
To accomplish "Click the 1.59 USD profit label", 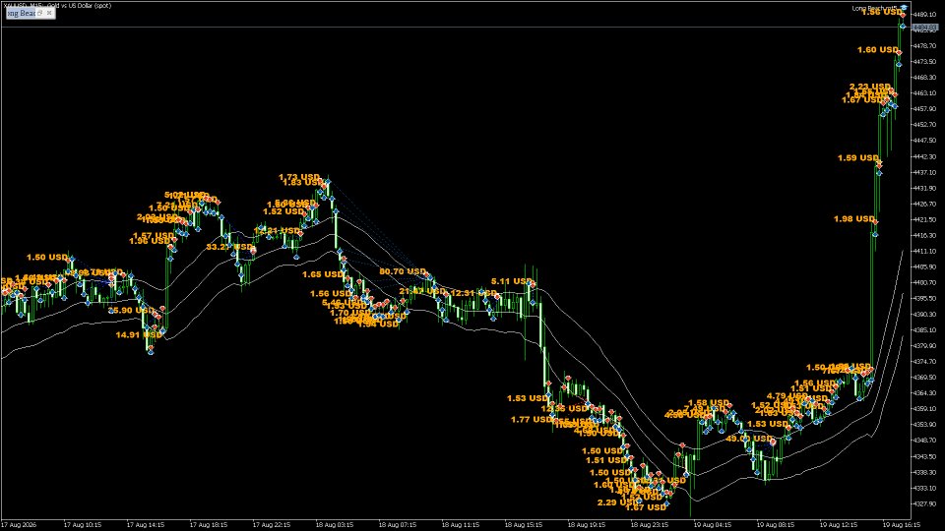I will tap(857, 158).
